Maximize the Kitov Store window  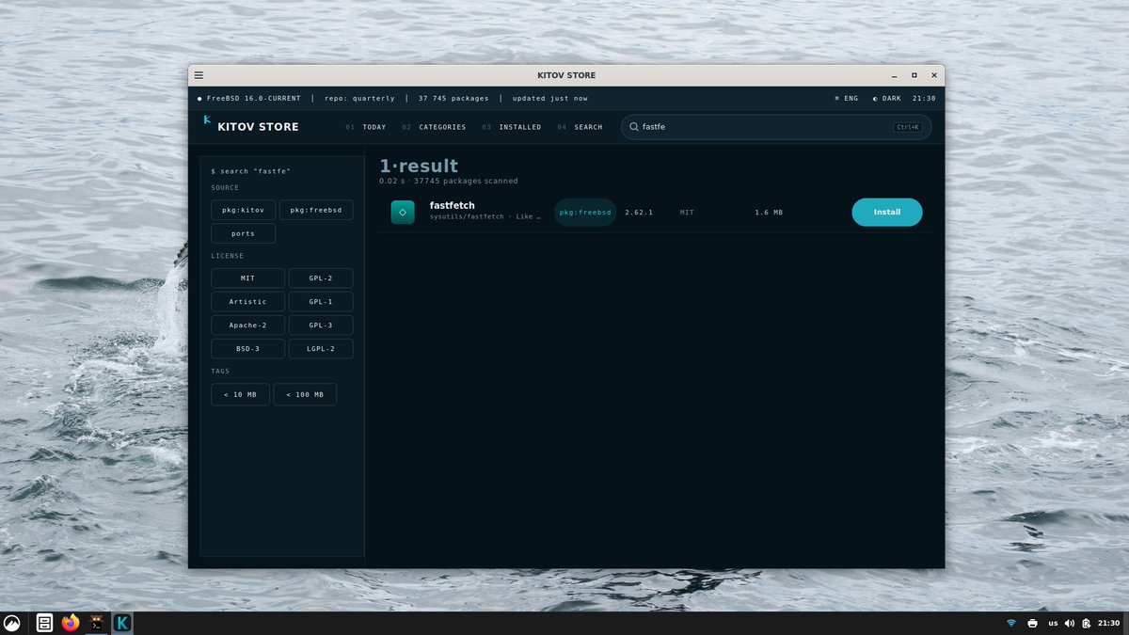pos(914,75)
